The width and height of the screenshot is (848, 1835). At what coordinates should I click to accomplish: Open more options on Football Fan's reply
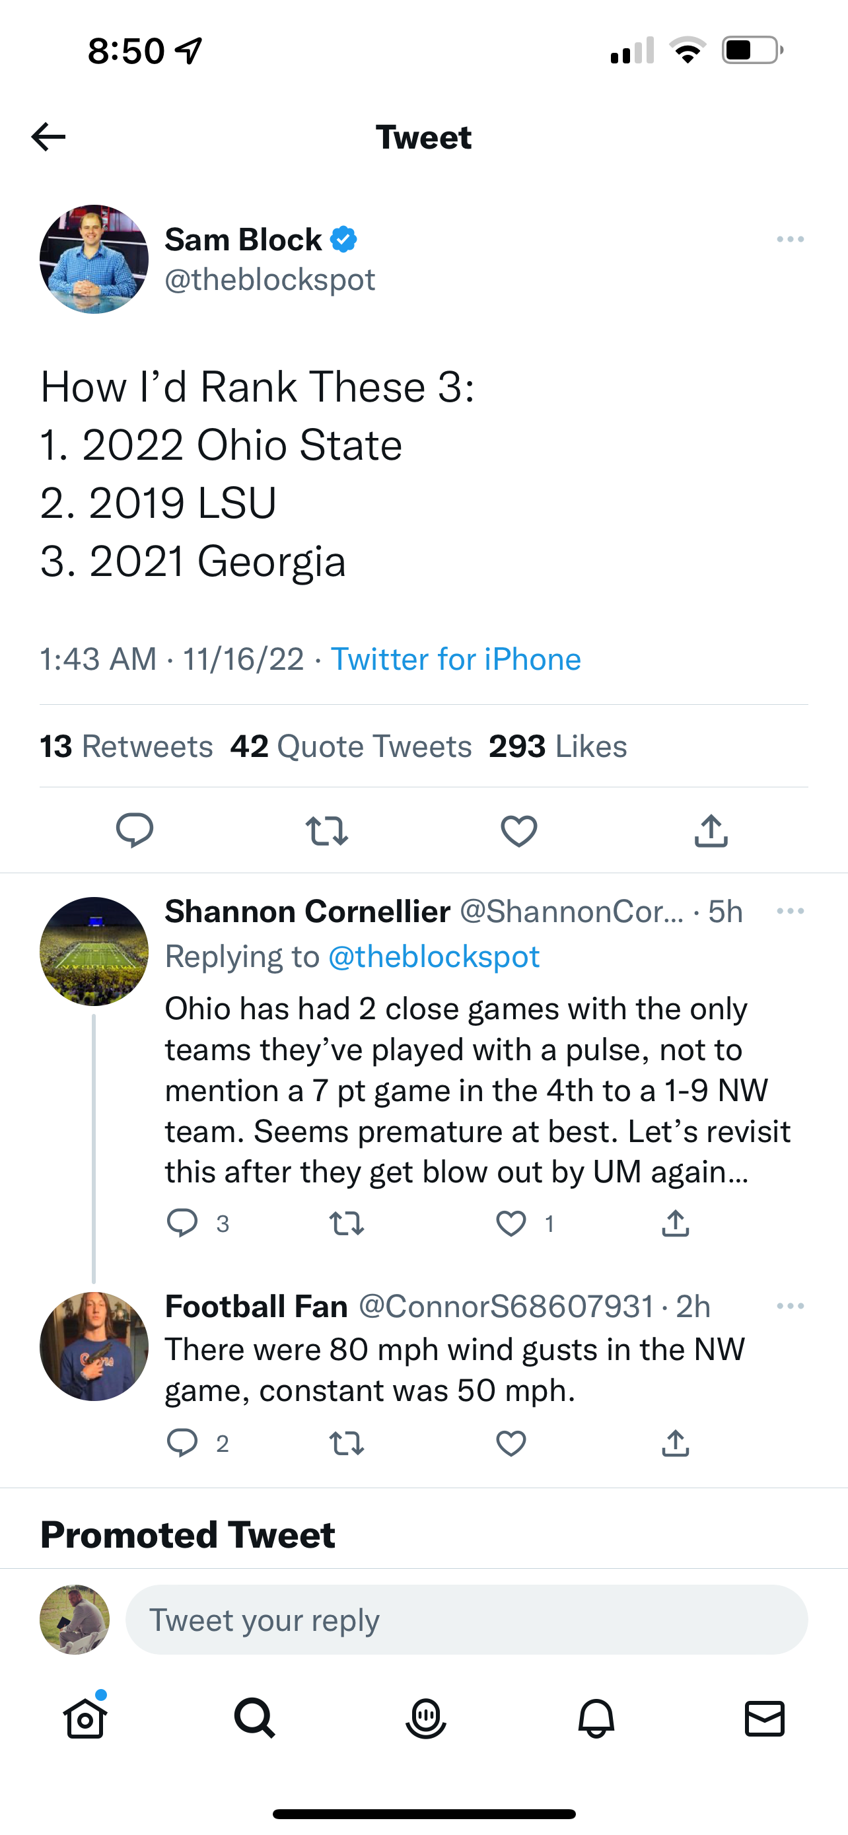791,1306
